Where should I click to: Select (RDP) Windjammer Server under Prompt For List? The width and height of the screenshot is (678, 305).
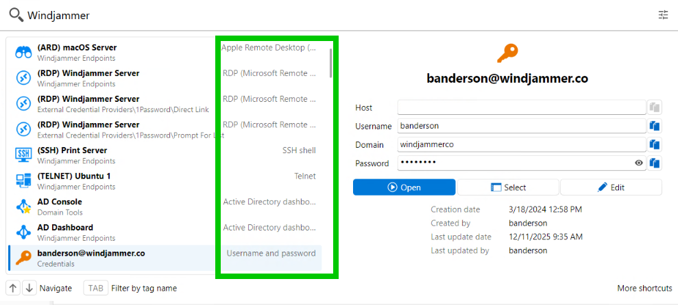tap(165, 129)
